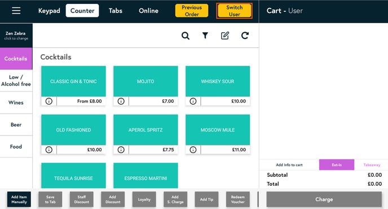
Task: Add the Whiskey Sour tile to cart
Action: [x=218, y=81]
